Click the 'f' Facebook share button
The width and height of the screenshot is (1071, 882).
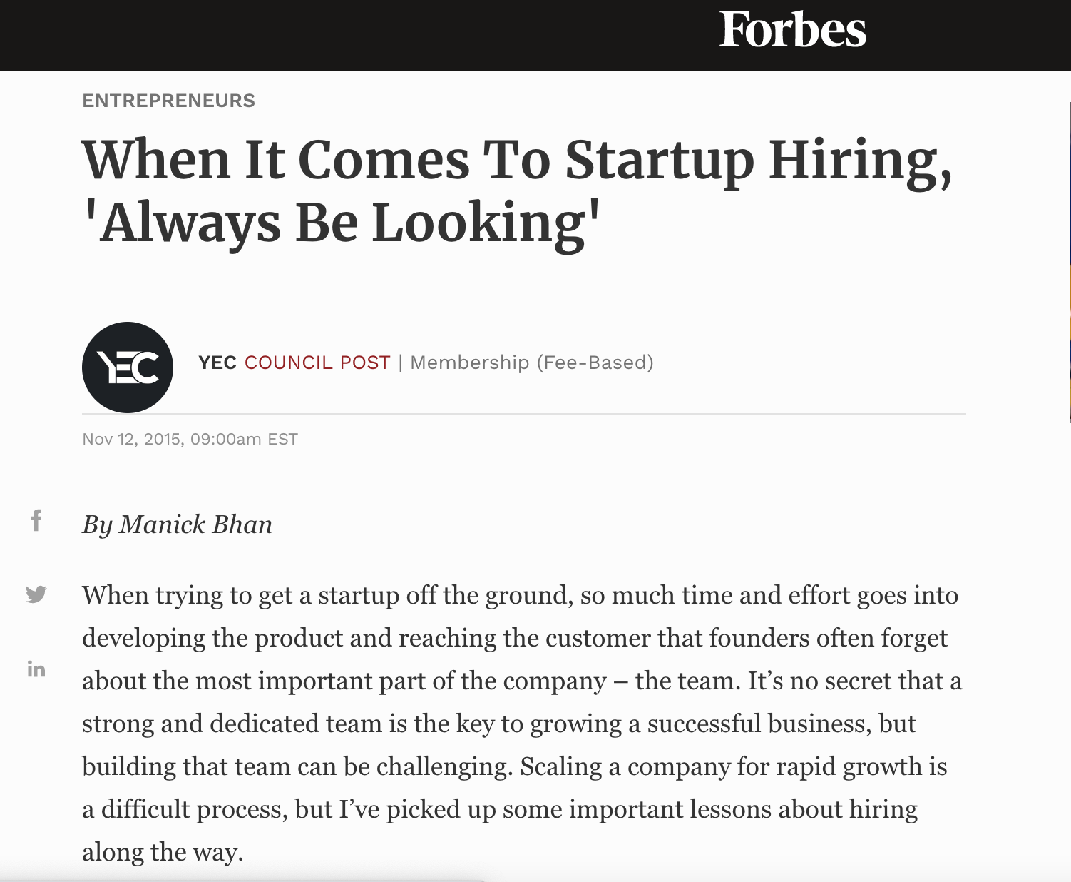35,520
